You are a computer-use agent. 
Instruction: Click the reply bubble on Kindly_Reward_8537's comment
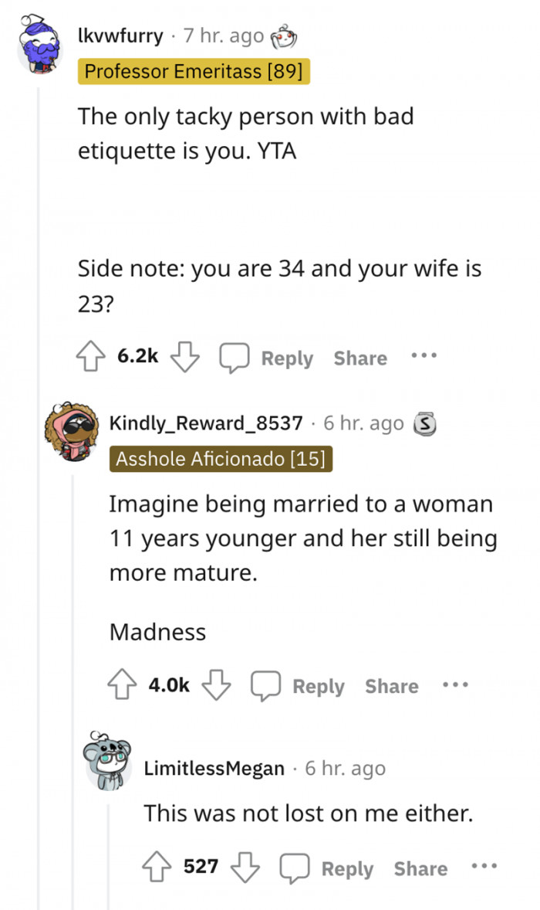[x=266, y=684]
